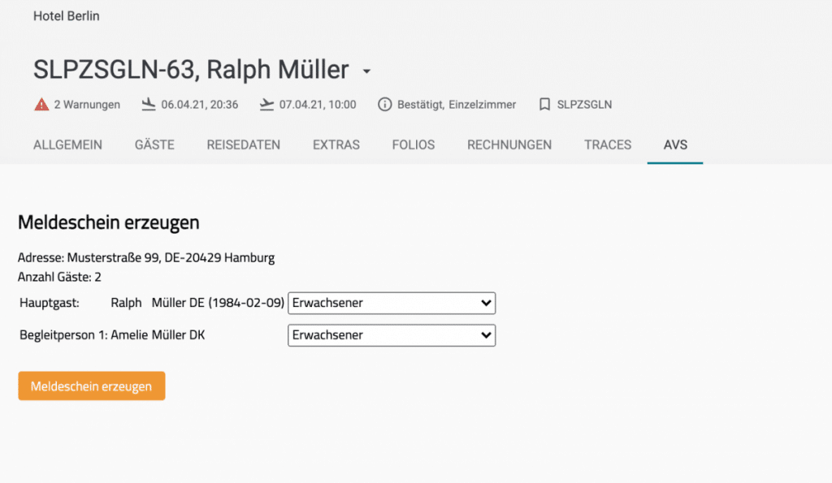Click the Anzahl Gäste: 2 line
832x483 pixels.
59,277
